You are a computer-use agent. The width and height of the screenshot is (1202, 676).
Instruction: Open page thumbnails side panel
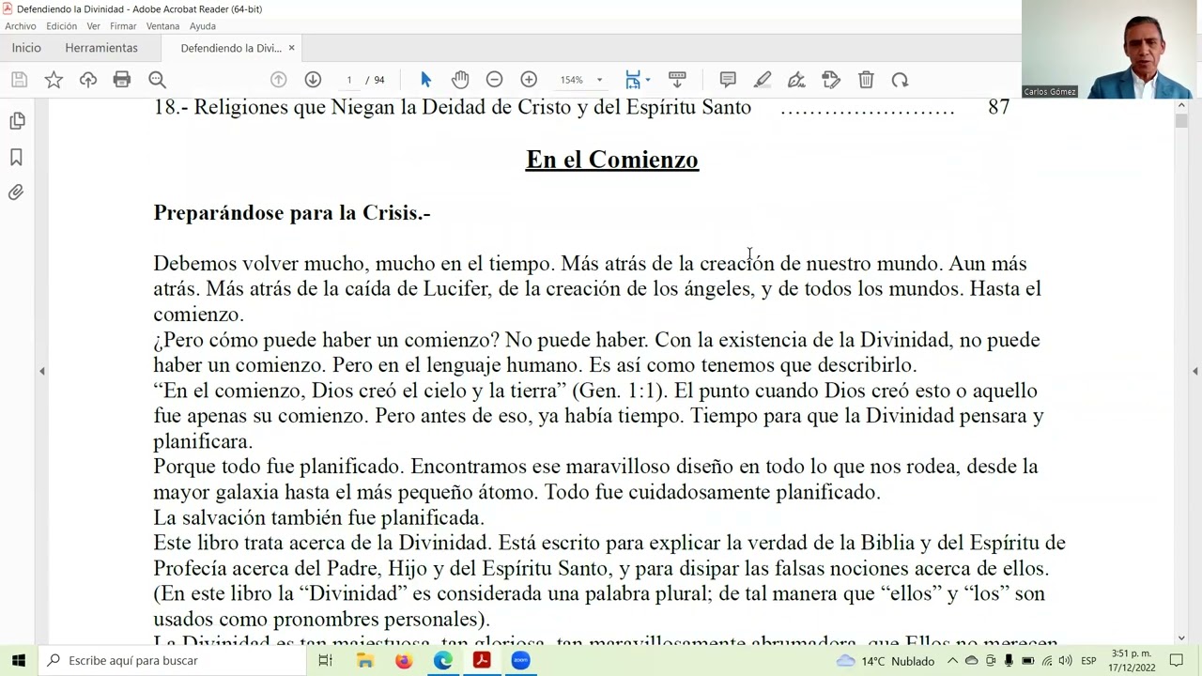(x=16, y=121)
